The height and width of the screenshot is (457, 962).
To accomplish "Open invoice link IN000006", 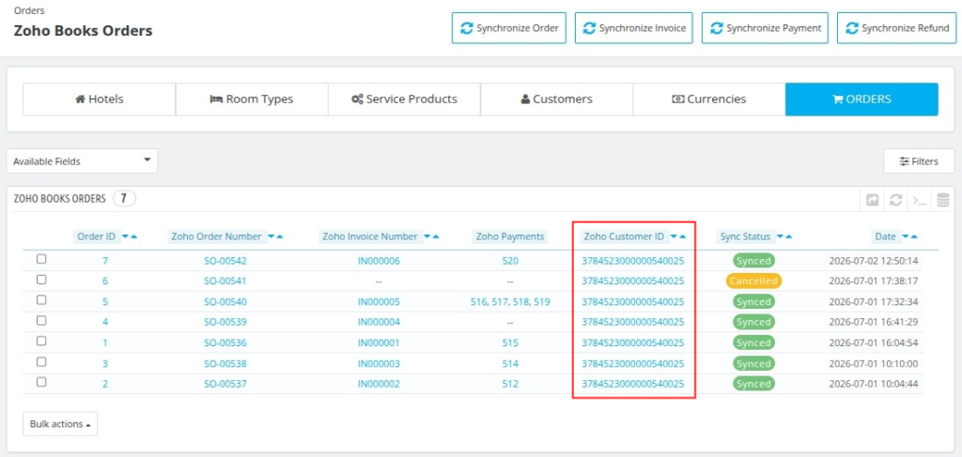I will tap(379, 261).
